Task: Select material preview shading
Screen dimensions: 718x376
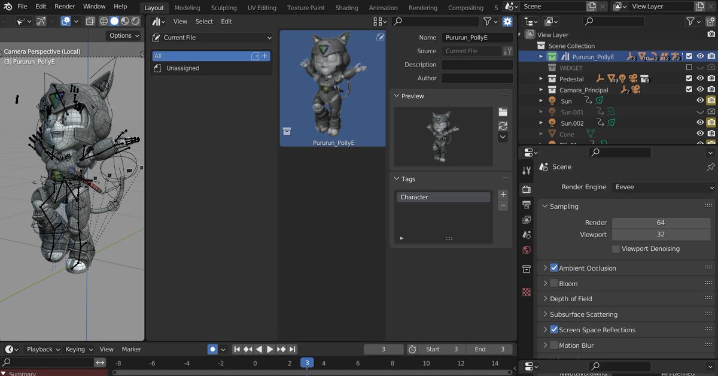Action: click(x=125, y=21)
